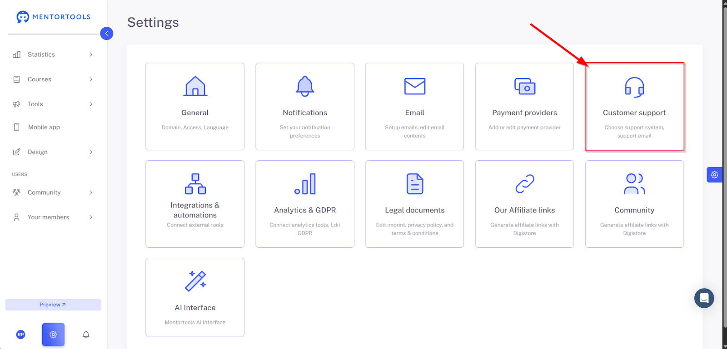
Task: Click the Mobile app phone icon
Action: pos(17,127)
